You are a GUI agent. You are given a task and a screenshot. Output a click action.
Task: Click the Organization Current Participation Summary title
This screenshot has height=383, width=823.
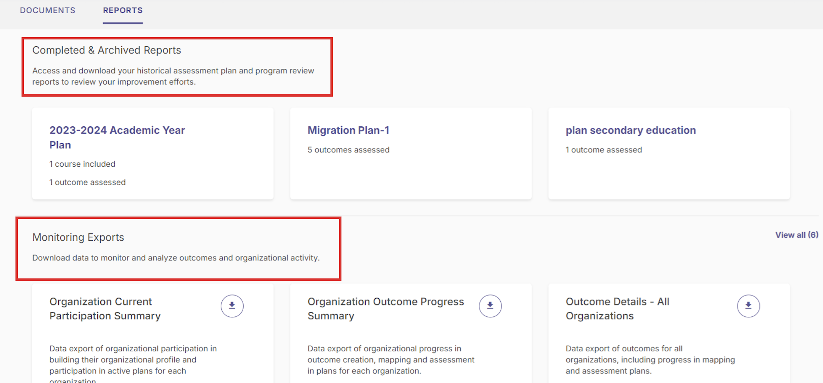[105, 309]
